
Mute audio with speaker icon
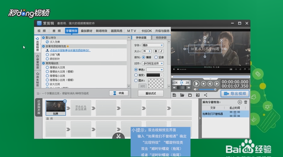196,89
